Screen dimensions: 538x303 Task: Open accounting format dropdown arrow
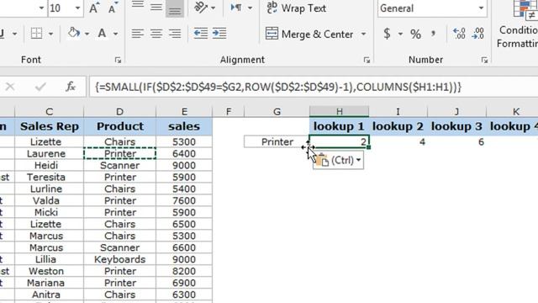tap(400, 34)
